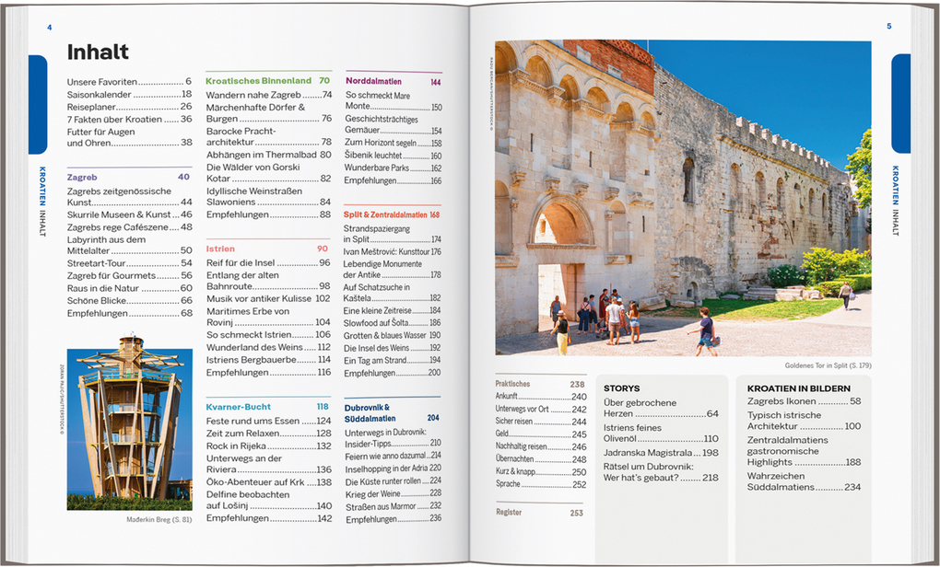This screenshot has width=940, height=567.
Task: Click '7 Fakten über Kroatien' entry
Action: point(130,119)
